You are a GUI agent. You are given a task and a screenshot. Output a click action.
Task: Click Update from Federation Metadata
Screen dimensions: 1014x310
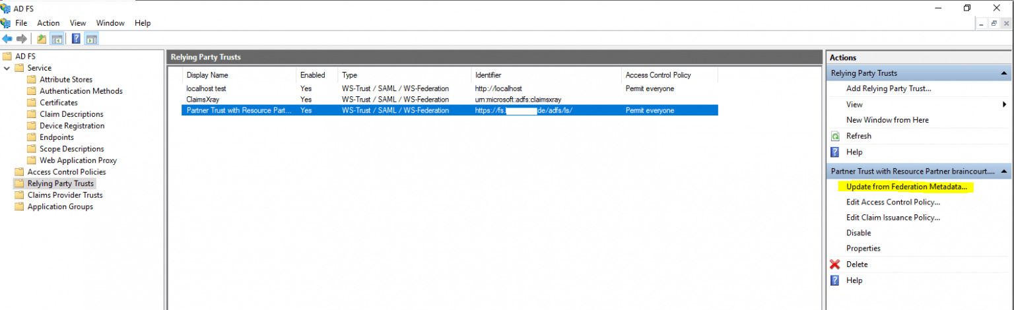point(906,187)
